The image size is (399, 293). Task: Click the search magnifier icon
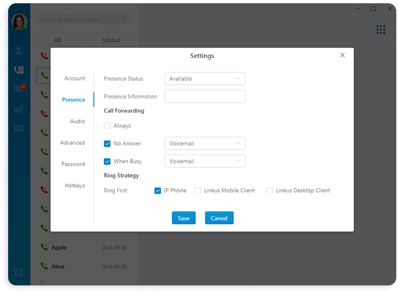pyautogui.click(x=125, y=19)
